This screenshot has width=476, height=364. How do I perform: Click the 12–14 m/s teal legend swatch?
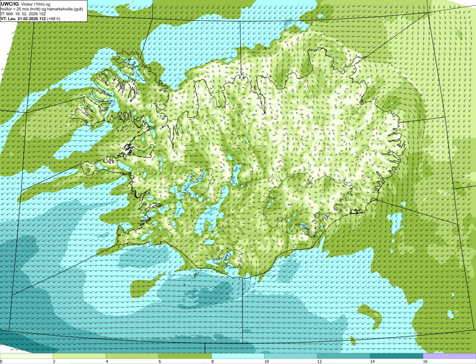[x=344, y=356]
